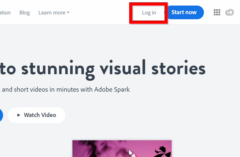The width and height of the screenshot is (240, 157).
Task: Click the play triangle beside Watch Video
Action: [x=19, y=115]
